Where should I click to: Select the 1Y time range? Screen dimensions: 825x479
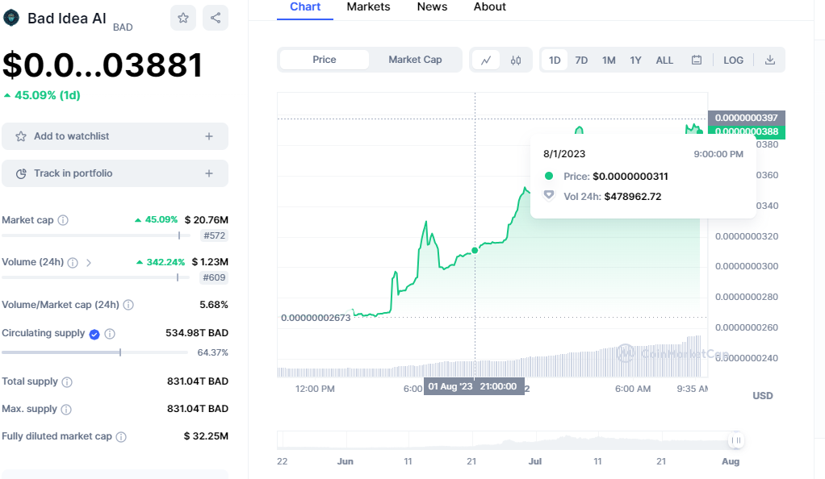pyautogui.click(x=635, y=60)
